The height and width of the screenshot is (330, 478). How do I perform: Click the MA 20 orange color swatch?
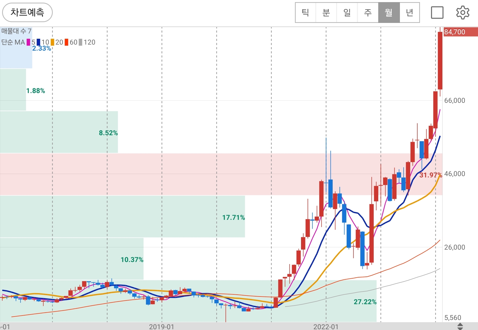point(52,42)
